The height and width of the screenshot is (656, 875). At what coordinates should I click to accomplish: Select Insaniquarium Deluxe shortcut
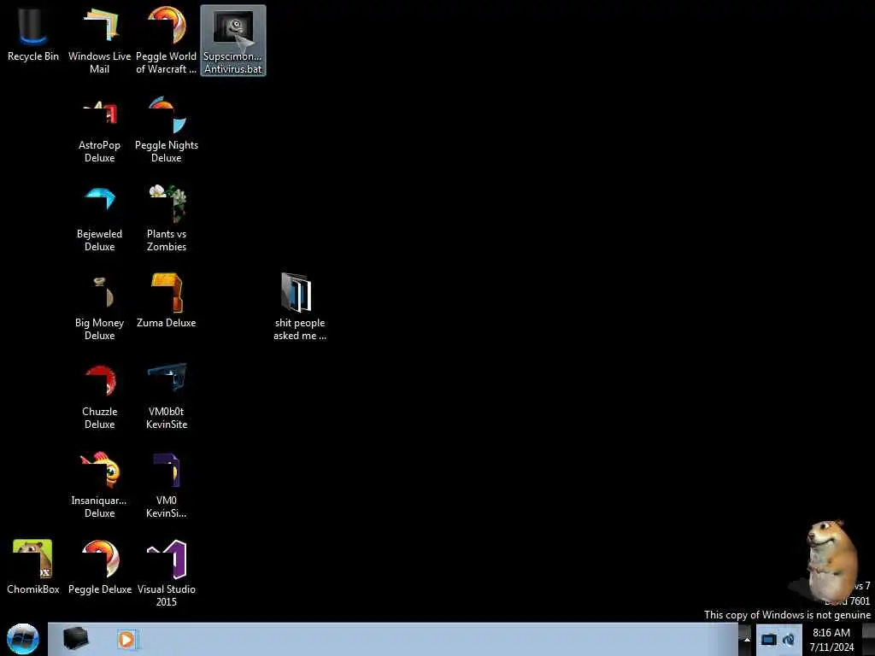(x=99, y=485)
